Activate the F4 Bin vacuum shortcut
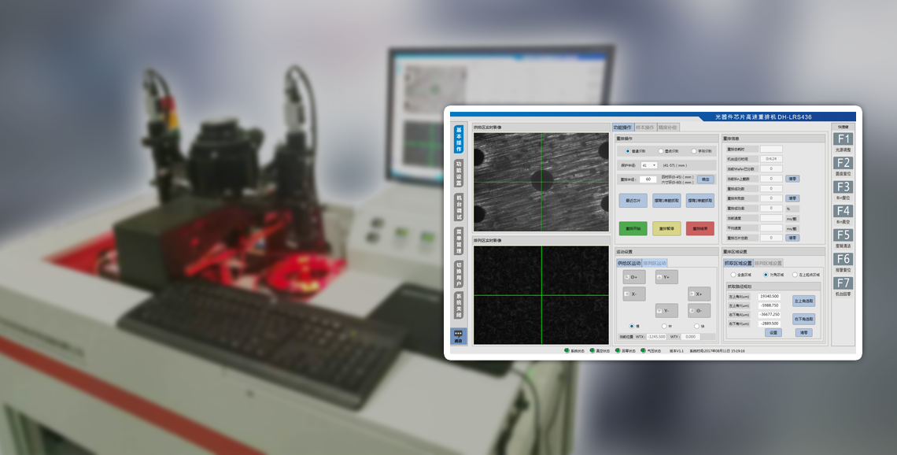This screenshot has width=897, height=455. 843,211
